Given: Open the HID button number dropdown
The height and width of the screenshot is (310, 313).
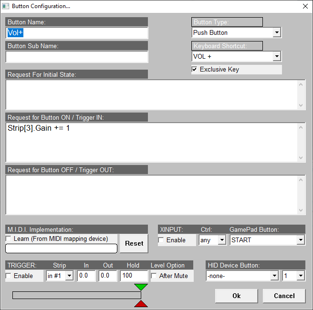Looking at the screenshot, I should (x=301, y=276).
